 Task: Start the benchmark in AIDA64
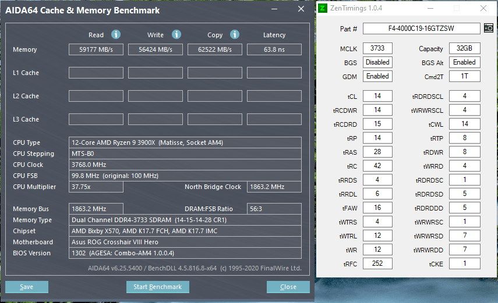point(157,287)
